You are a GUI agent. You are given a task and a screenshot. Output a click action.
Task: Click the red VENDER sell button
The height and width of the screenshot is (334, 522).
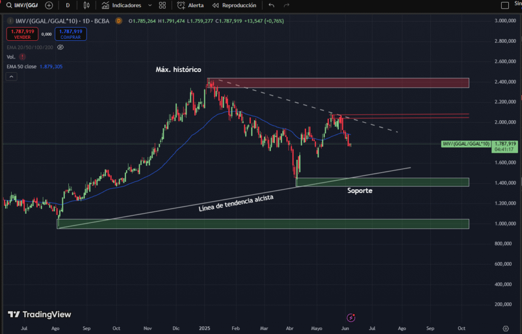pos(22,34)
